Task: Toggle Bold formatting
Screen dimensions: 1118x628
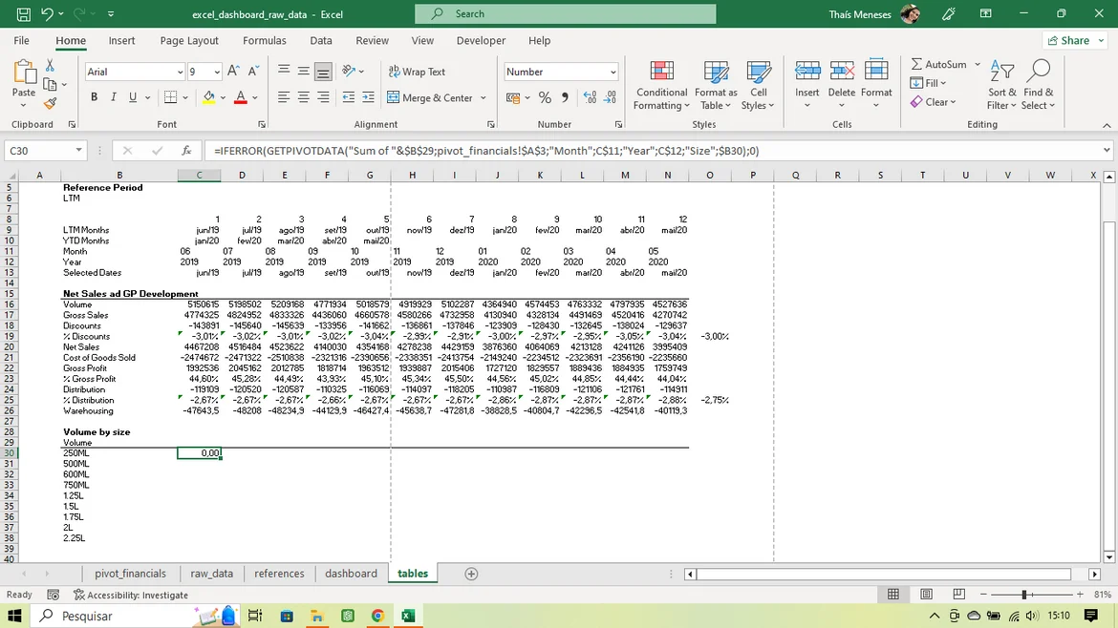Action: point(94,98)
